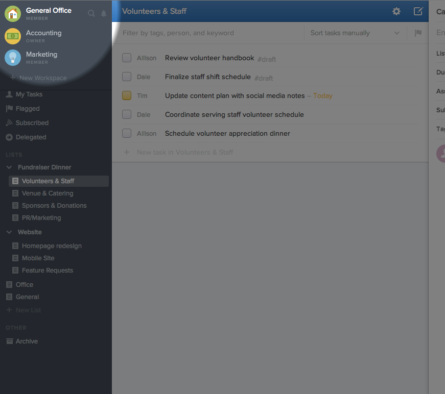
Task: Click the Accounting workspace name
Action: pos(44,33)
